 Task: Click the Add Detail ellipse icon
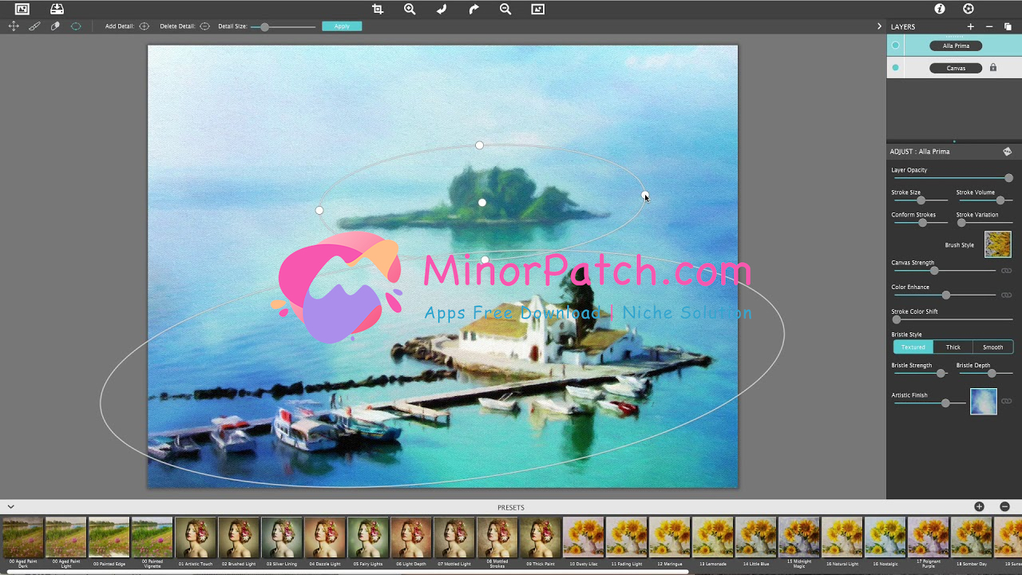click(145, 26)
